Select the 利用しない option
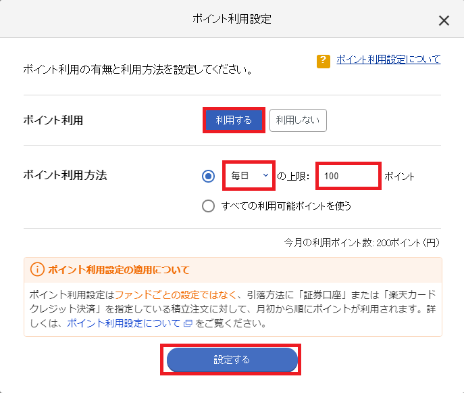 coord(298,120)
